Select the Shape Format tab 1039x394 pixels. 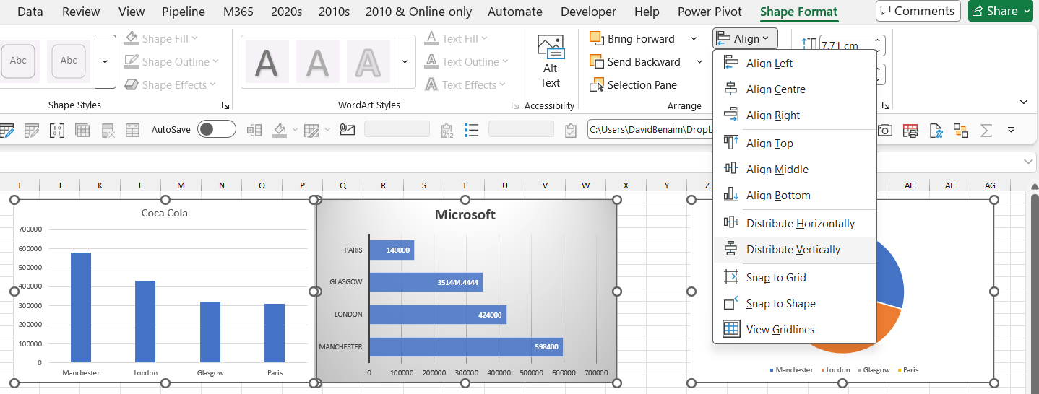(799, 12)
